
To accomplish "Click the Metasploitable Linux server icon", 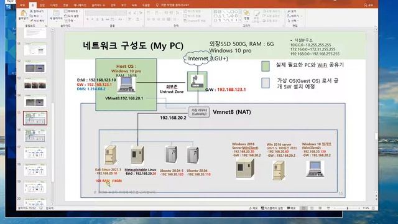I will (137, 154).
